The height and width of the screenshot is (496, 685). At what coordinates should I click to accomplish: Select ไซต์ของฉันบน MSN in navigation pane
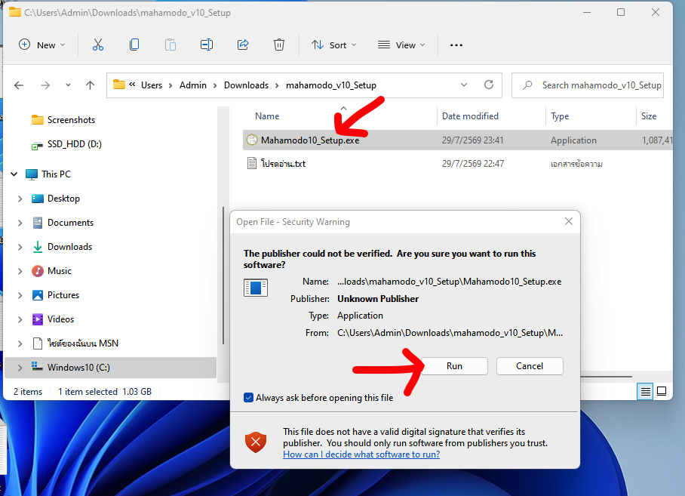tap(82, 344)
